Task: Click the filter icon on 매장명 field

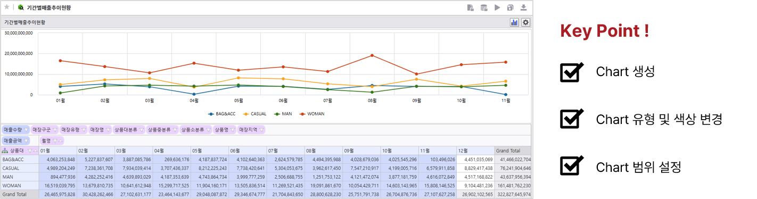Action: [108, 130]
